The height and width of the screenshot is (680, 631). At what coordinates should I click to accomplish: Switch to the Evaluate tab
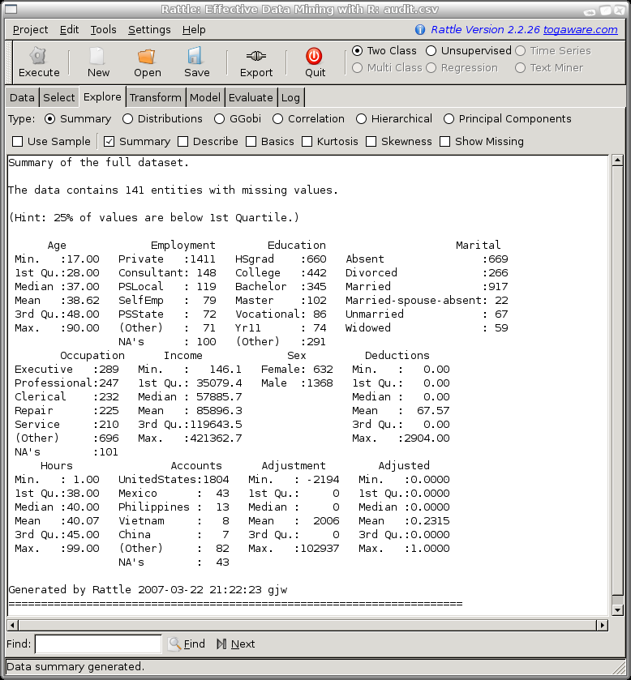click(x=251, y=97)
